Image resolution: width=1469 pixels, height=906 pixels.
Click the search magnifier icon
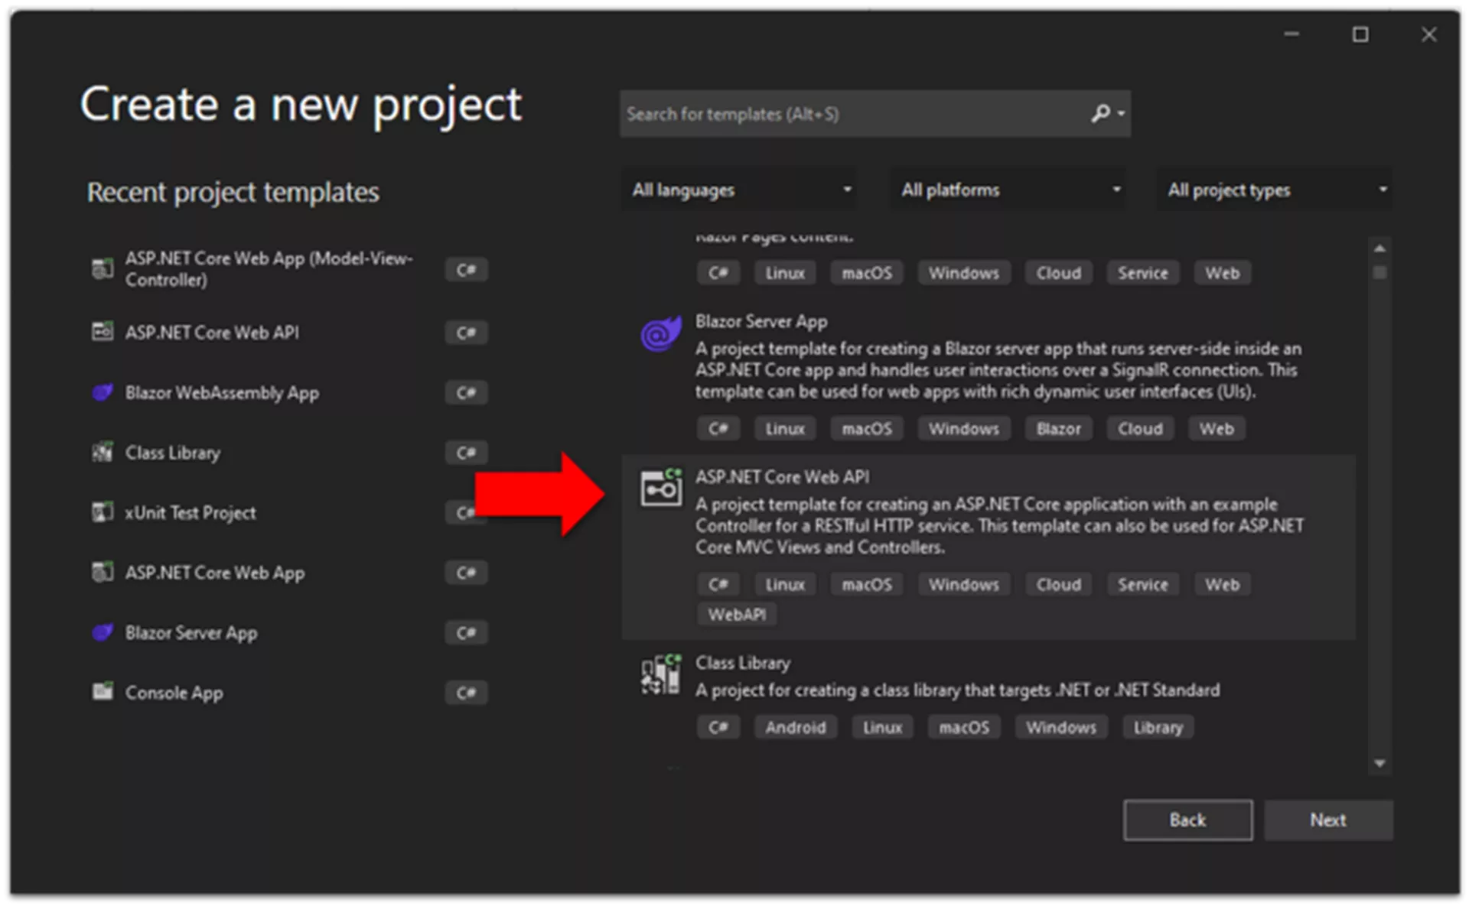coord(1100,114)
